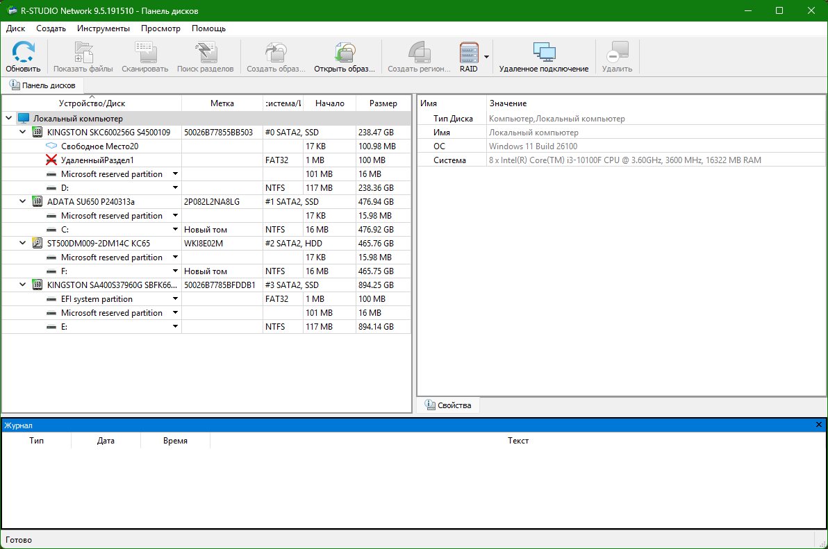Open the Инструменты menu
Image resolution: width=828 pixels, height=549 pixels.
coord(104,28)
